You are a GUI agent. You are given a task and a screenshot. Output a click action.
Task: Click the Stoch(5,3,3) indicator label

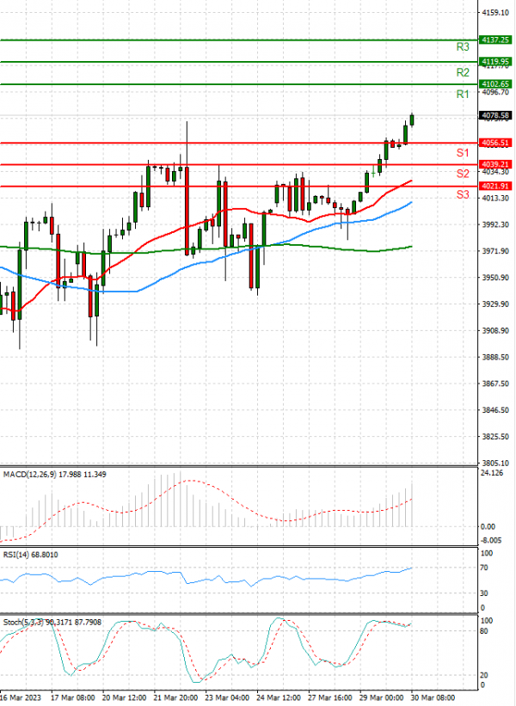[52, 623]
